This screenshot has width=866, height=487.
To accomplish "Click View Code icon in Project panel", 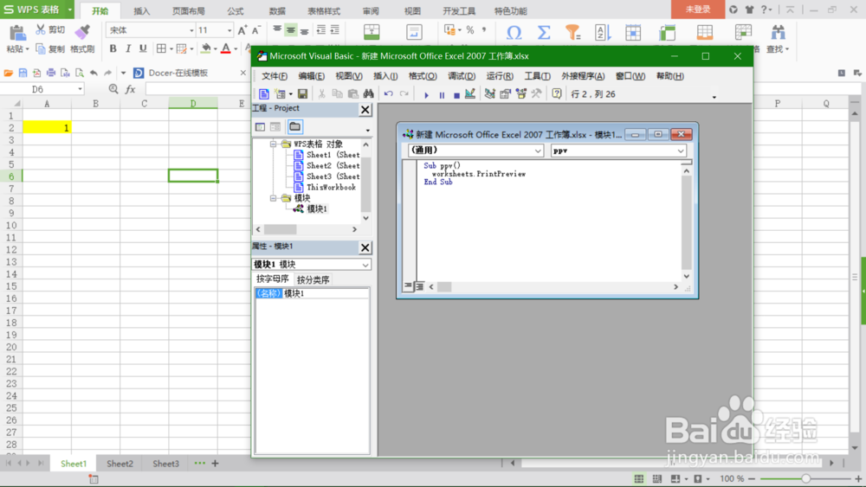I will tap(260, 127).
